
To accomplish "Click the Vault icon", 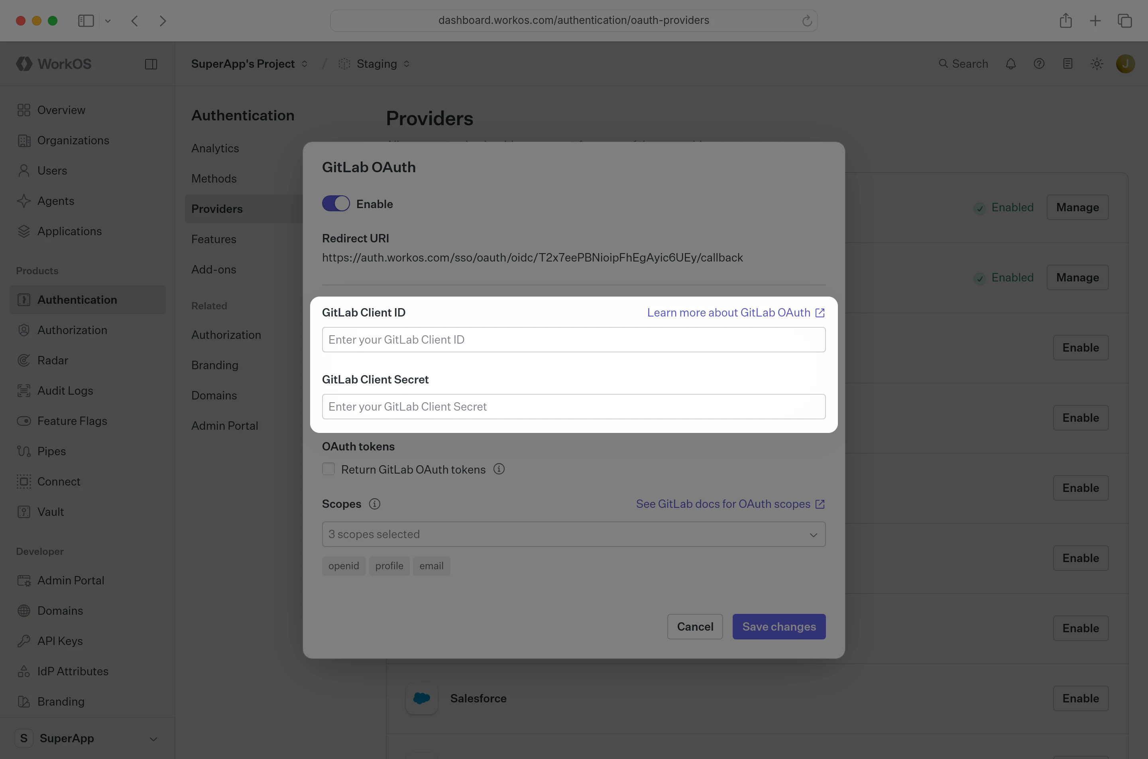I will pyautogui.click(x=24, y=512).
